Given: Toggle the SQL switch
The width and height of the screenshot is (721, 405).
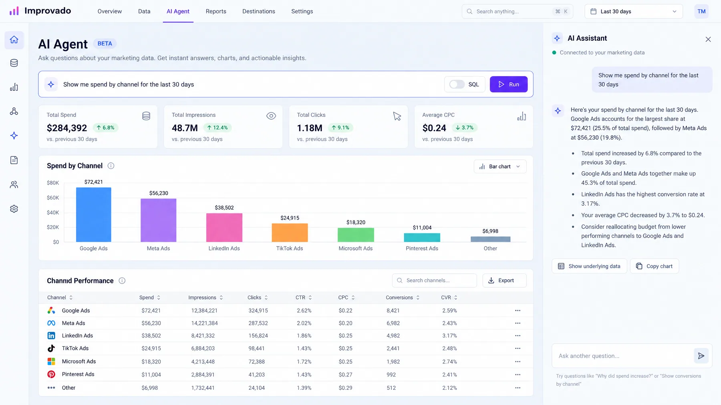Looking at the screenshot, I should point(457,84).
